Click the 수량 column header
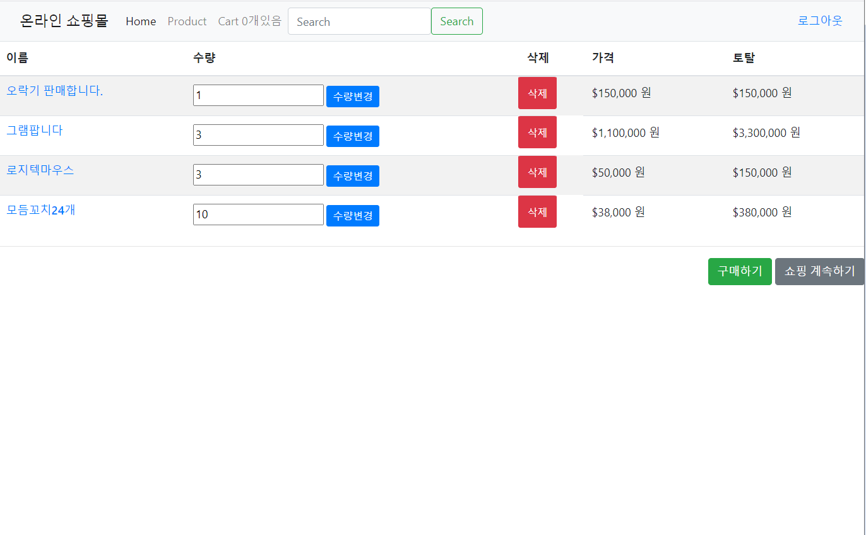 204,58
